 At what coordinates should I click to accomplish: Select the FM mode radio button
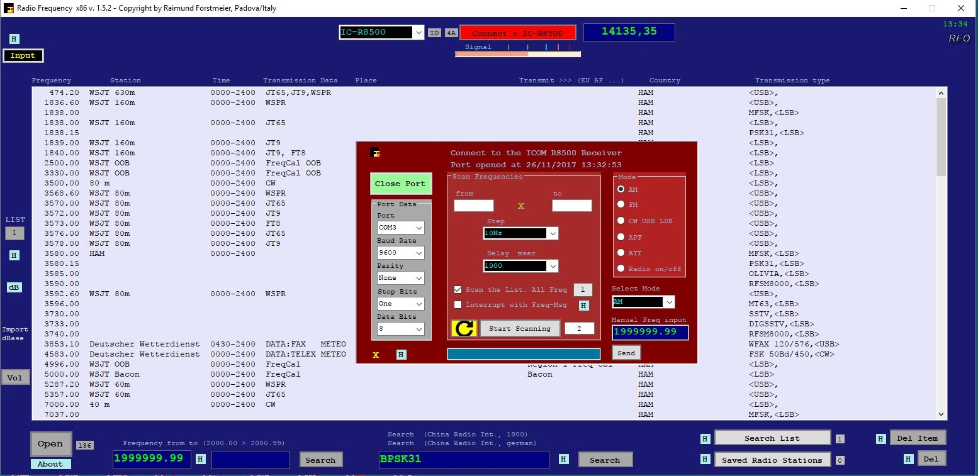tap(621, 205)
